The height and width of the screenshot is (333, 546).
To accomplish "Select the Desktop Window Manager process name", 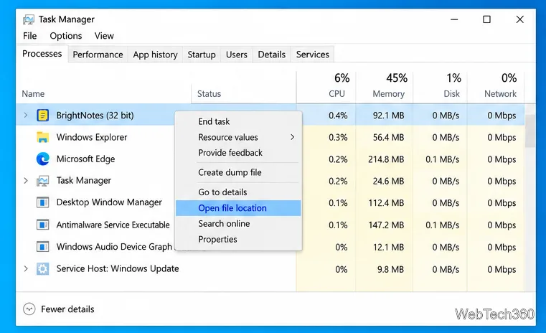I will [109, 202].
